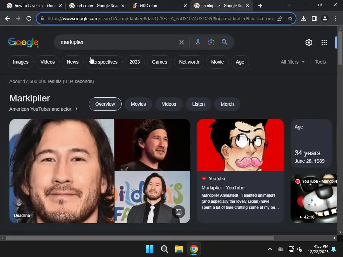Click the forward navigation arrow

click(x=18, y=19)
